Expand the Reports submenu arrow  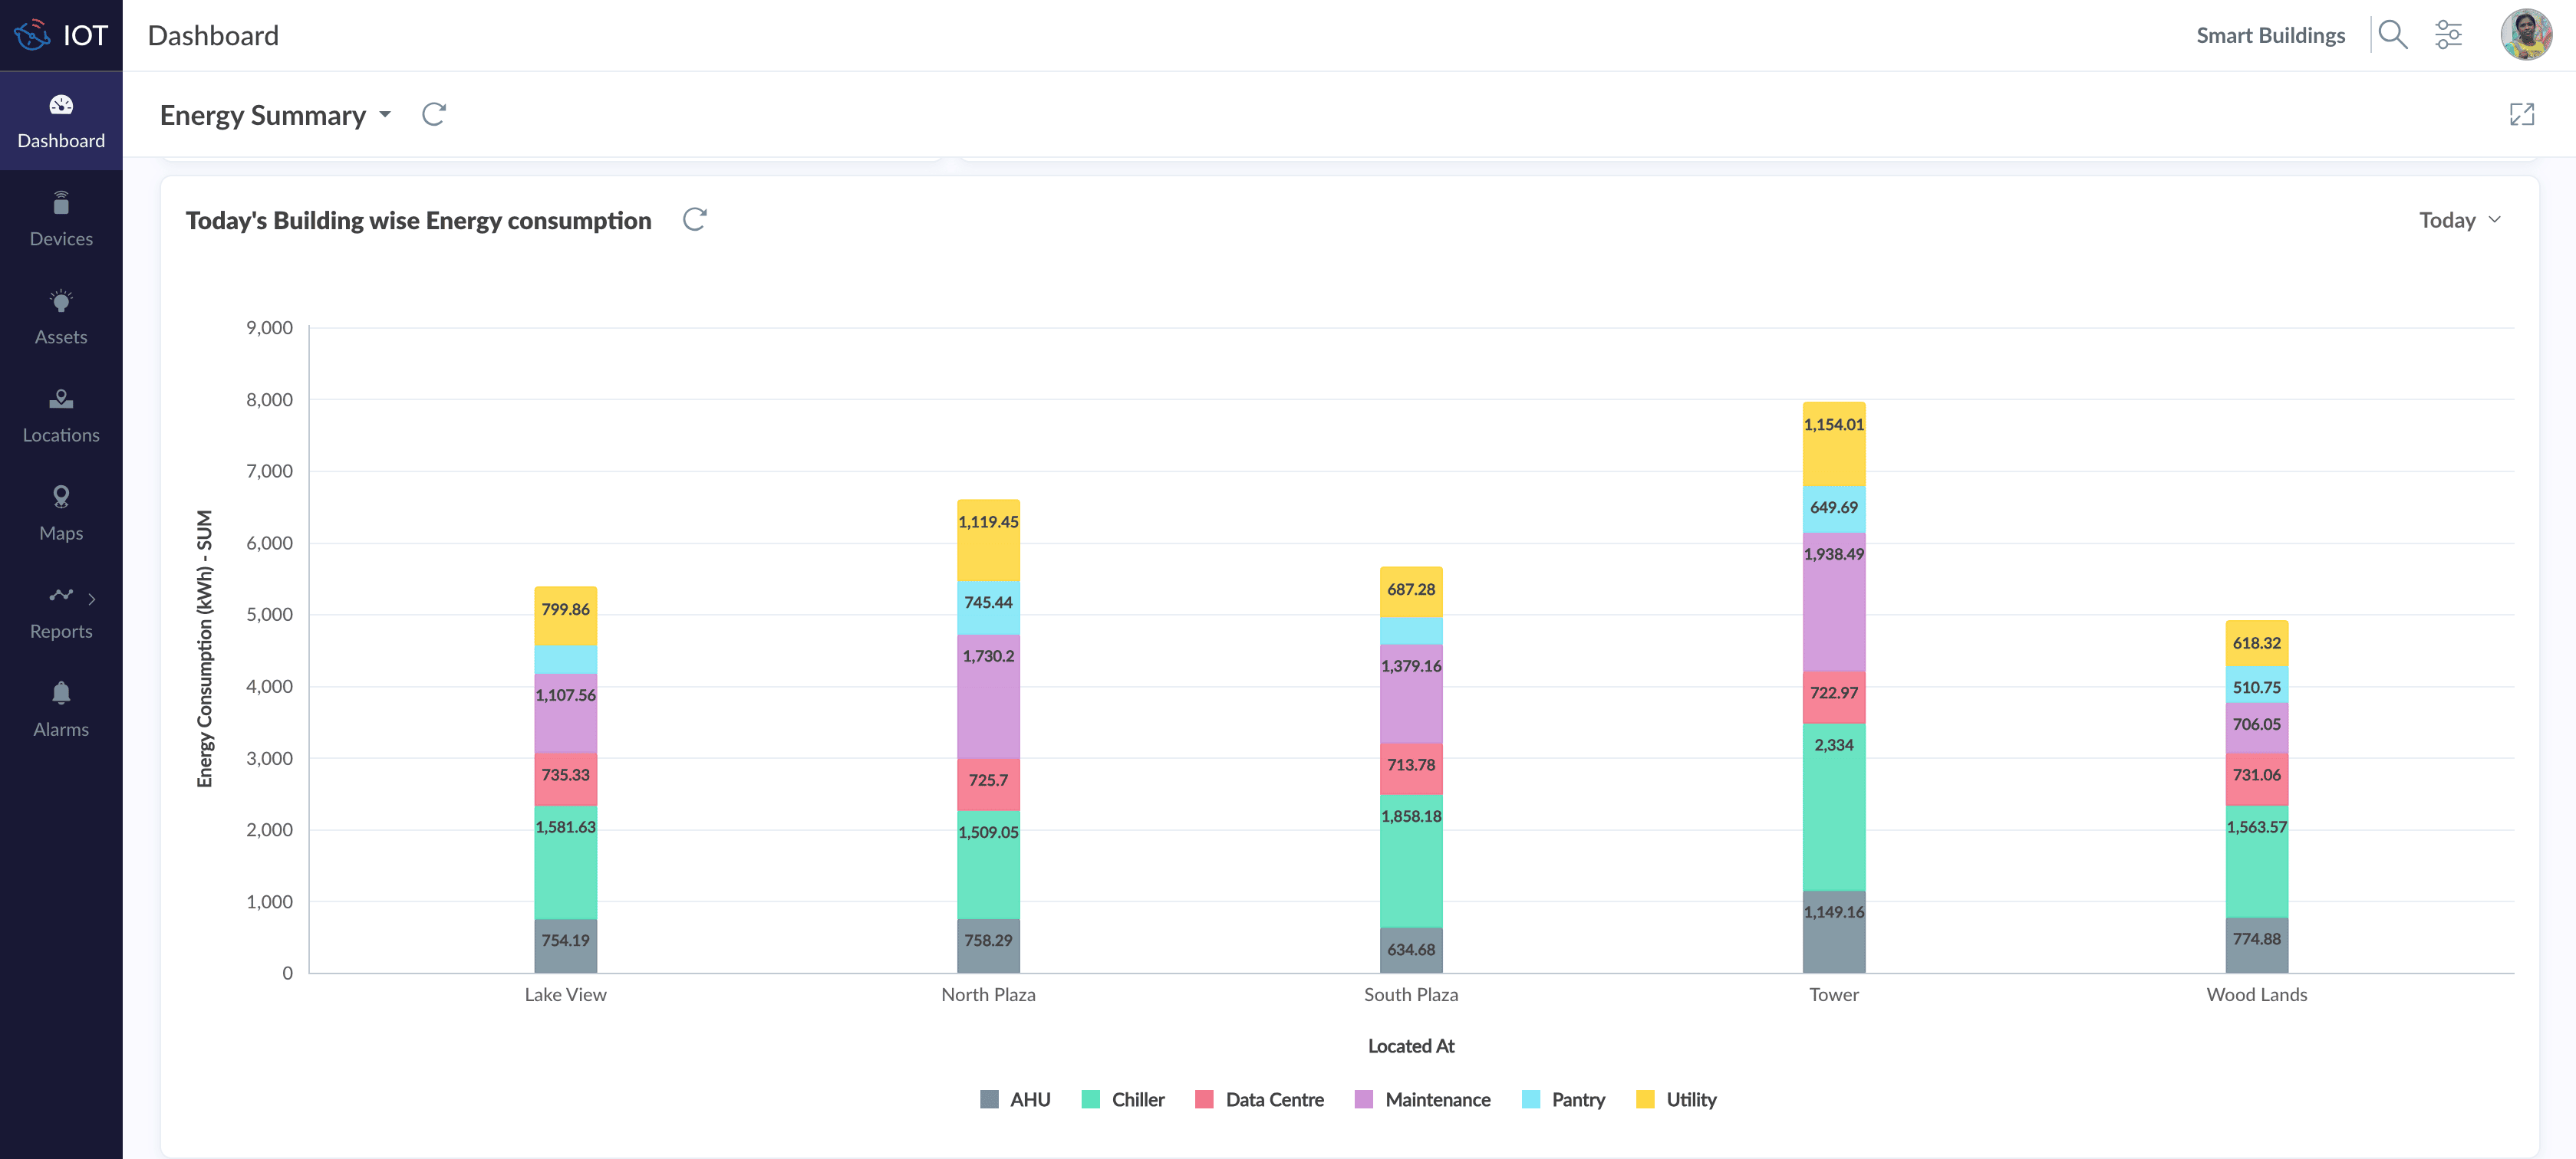coord(92,599)
